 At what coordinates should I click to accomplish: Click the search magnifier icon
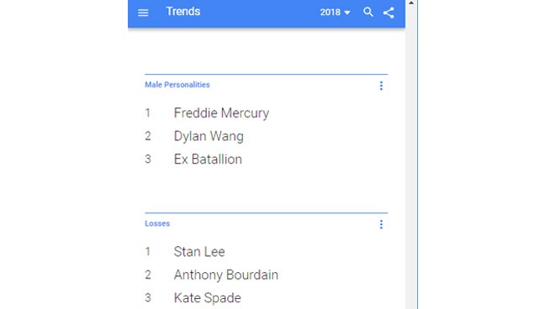(368, 12)
